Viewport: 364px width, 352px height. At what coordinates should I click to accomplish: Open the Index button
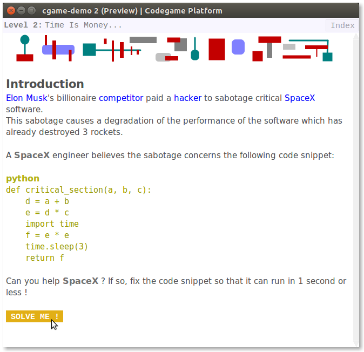342,25
